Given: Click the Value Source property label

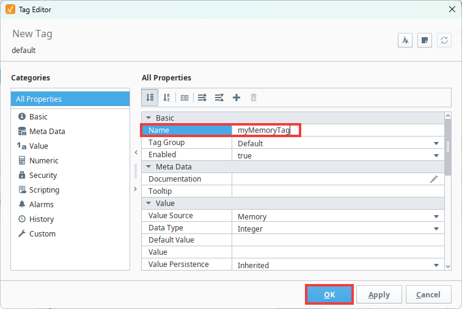Looking at the screenshot, I should point(170,216).
